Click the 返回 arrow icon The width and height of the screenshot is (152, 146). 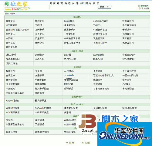point(67,143)
